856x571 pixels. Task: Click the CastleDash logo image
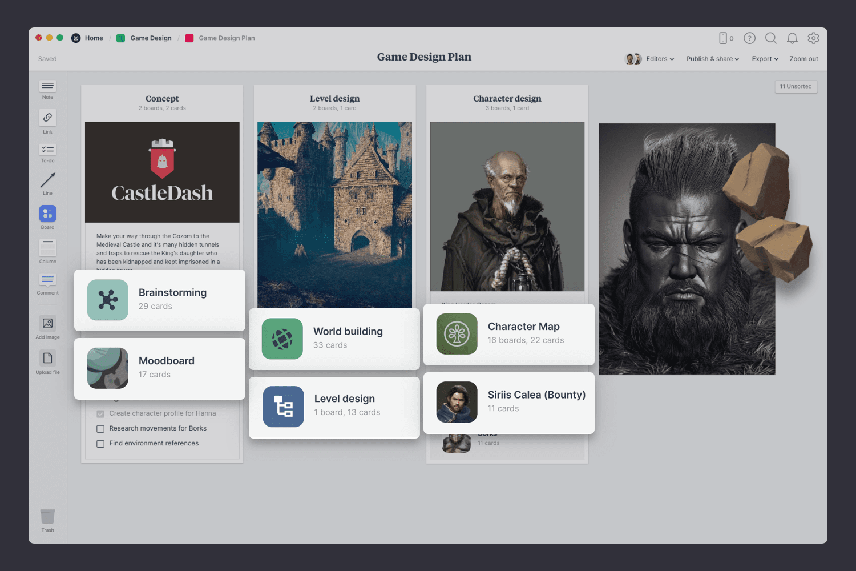162,172
